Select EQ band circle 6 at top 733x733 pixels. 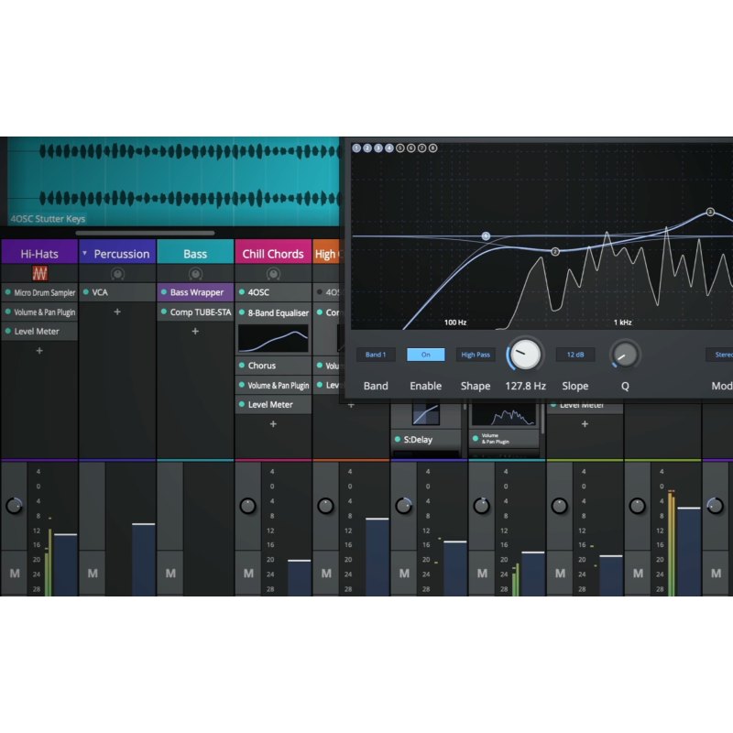[410, 148]
